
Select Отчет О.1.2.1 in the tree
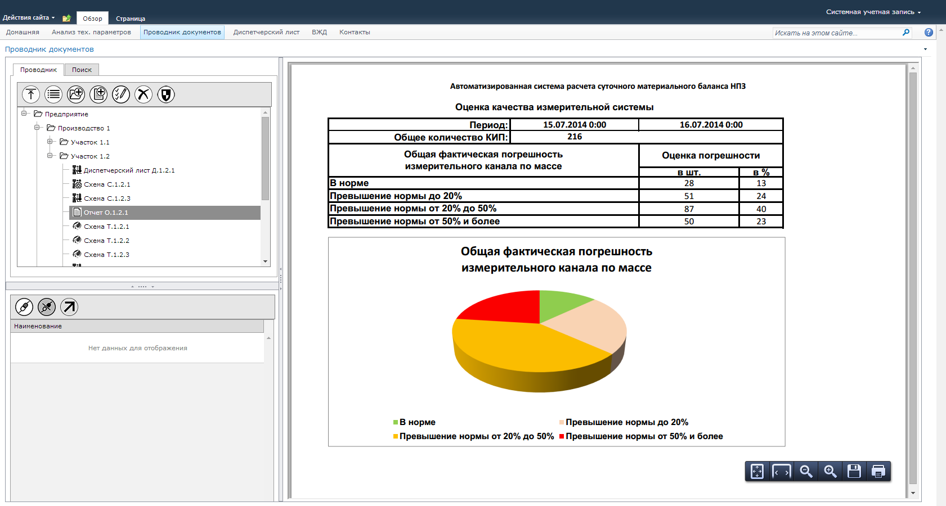click(x=165, y=213)
